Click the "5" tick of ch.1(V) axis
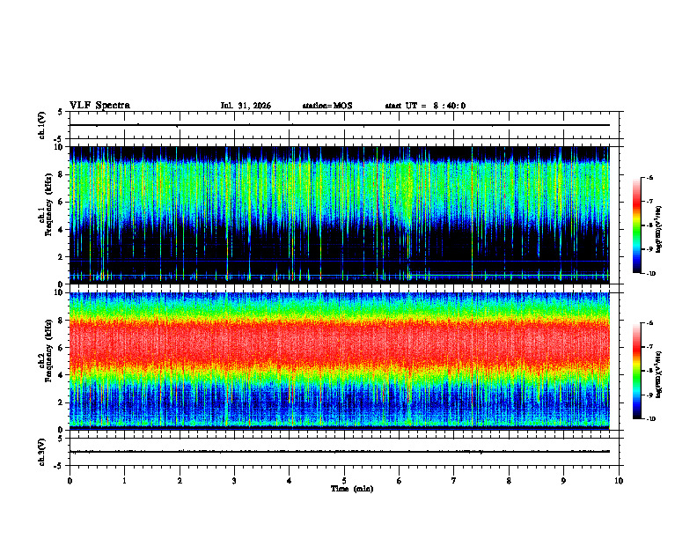This screenshot has width=697, height=539. (61, 112)
